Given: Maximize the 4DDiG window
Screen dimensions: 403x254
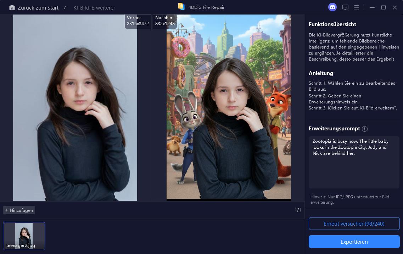Looking at the screenshot, I should tap(383, 7).
